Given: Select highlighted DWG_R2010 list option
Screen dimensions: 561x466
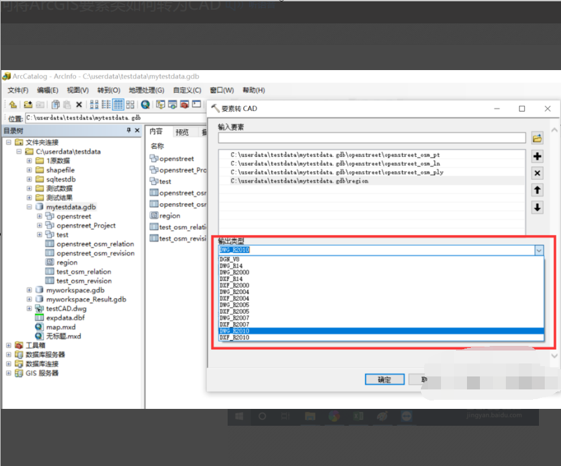Looking at the screenshot, I should [x=381, y=331].
